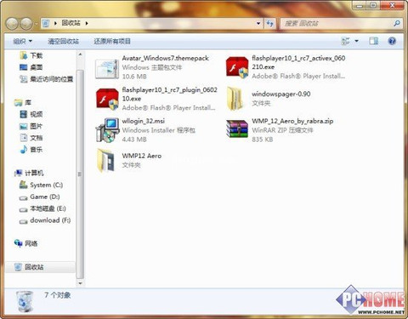Click the 10.6 MB size text

click(134, 77)
